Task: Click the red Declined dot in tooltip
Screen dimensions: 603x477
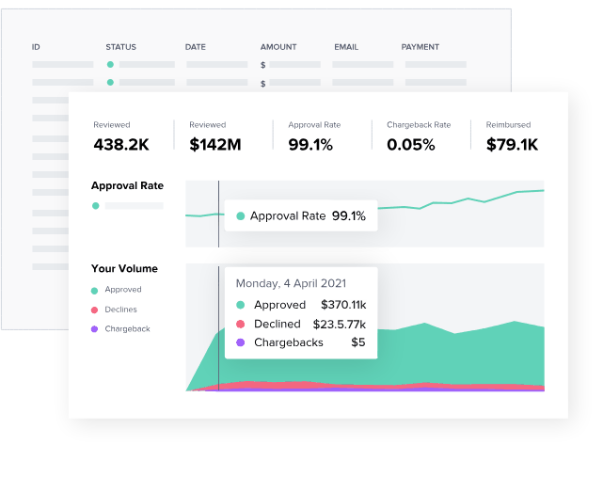Action: pos(241,324)
